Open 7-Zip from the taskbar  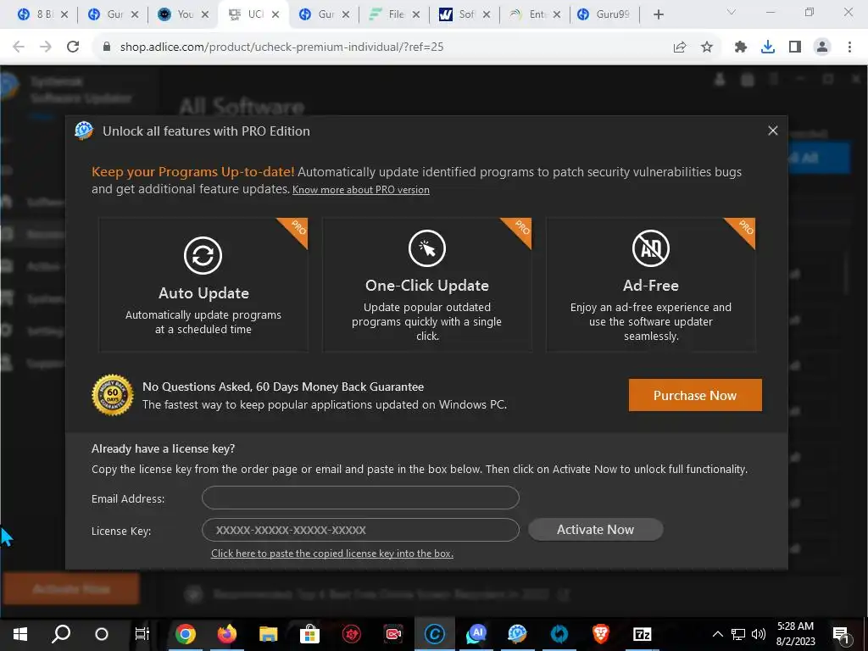point(643,634)
